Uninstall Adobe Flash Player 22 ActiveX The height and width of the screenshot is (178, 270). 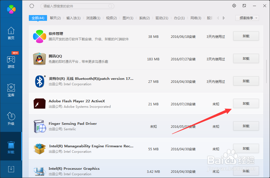246,103
